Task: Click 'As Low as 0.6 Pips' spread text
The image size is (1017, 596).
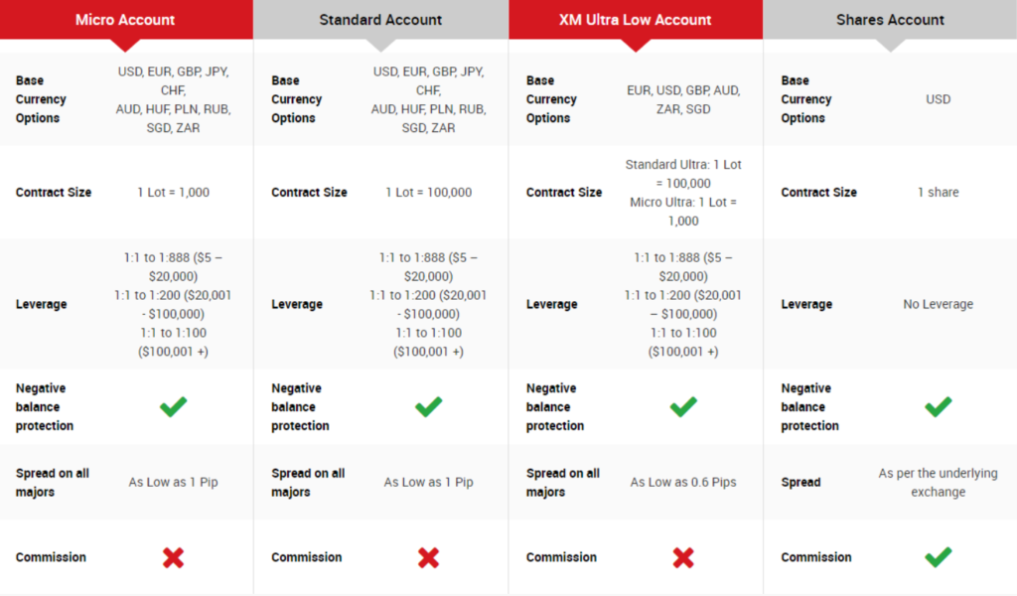Action: pyautogui.click(x=683, y=482)
